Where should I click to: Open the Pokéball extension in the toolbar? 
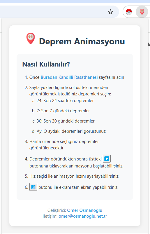(129, 12)
